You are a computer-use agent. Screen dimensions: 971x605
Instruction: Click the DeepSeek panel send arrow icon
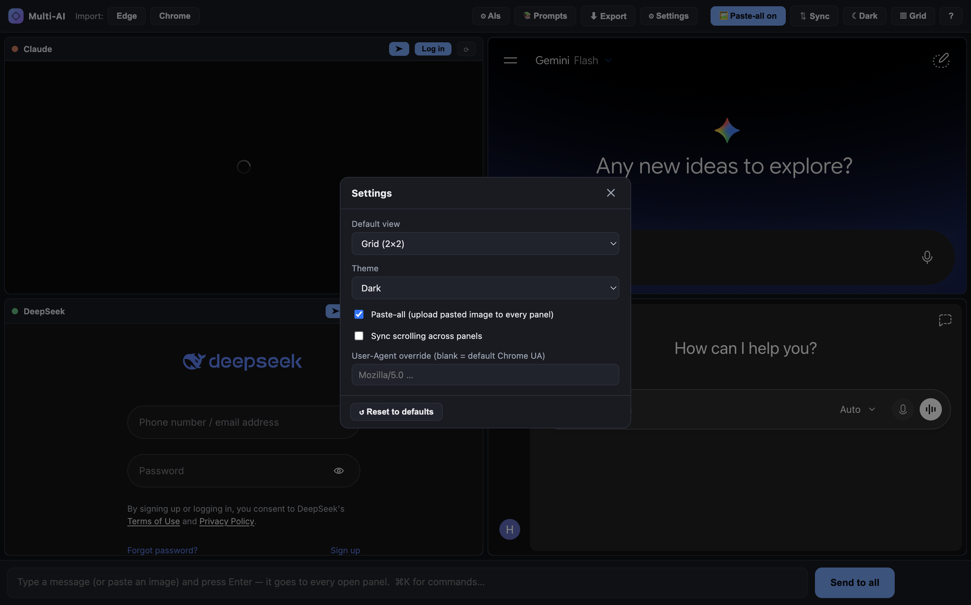click(333, 311)
